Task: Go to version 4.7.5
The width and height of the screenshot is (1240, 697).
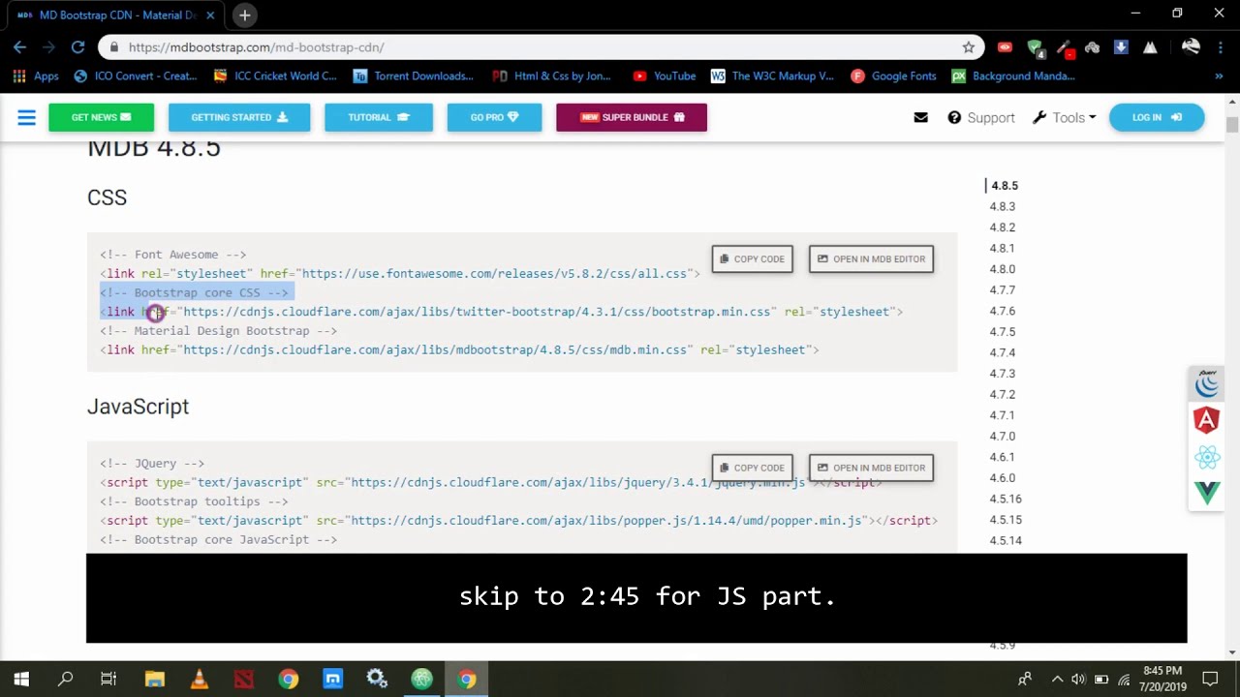Action: tap(1002, 332)
